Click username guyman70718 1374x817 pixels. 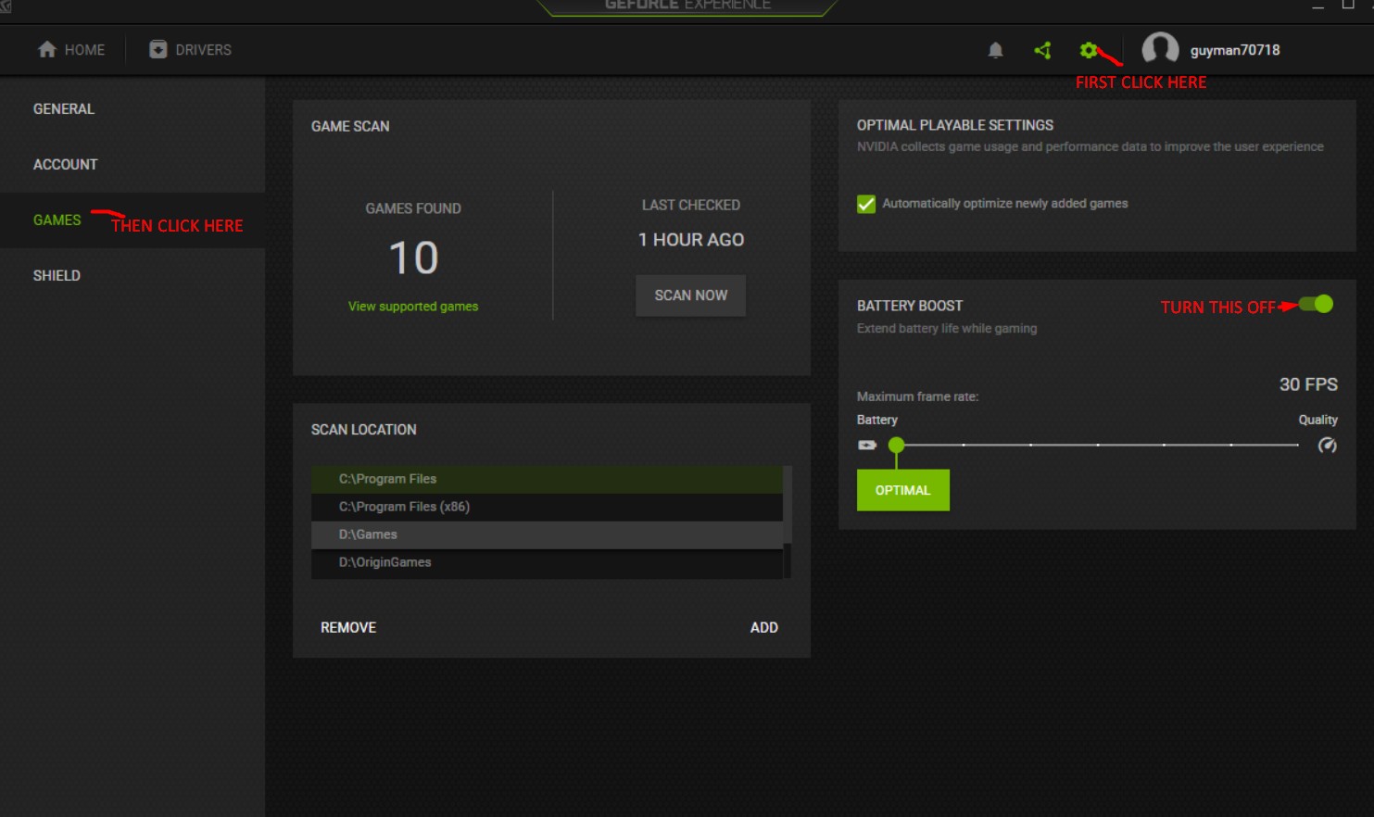point(1235,50)
